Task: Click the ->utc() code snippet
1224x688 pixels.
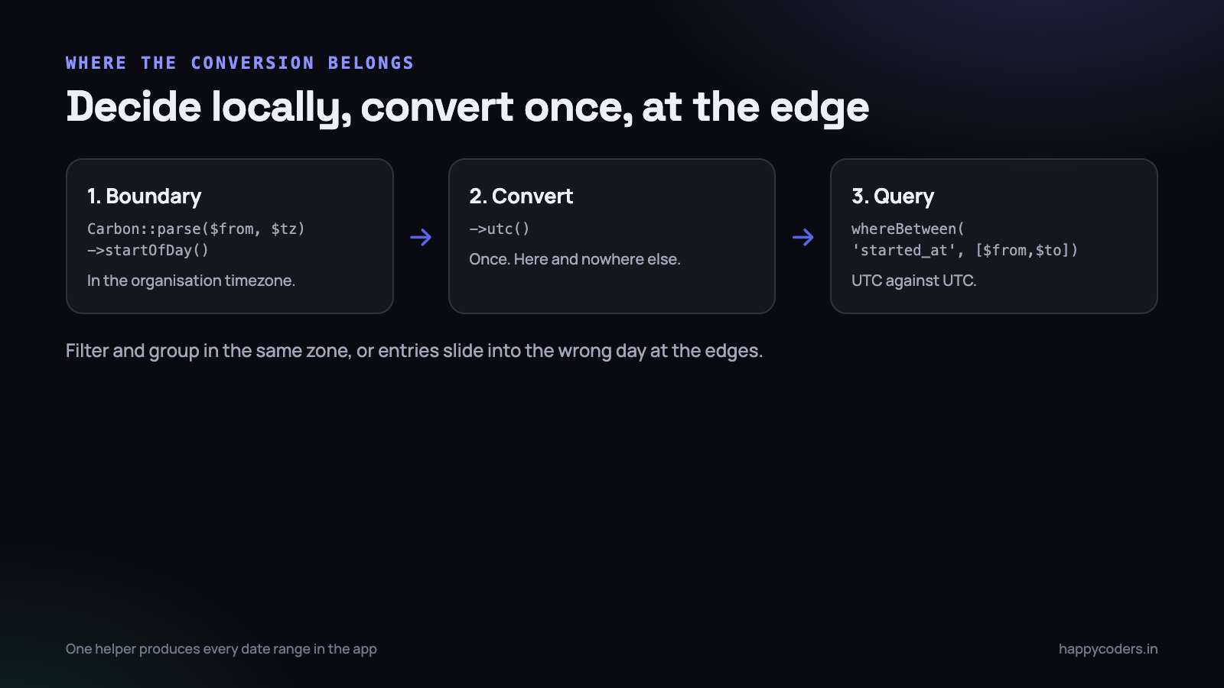Action: pyautogui.click(x=500, y=229)
